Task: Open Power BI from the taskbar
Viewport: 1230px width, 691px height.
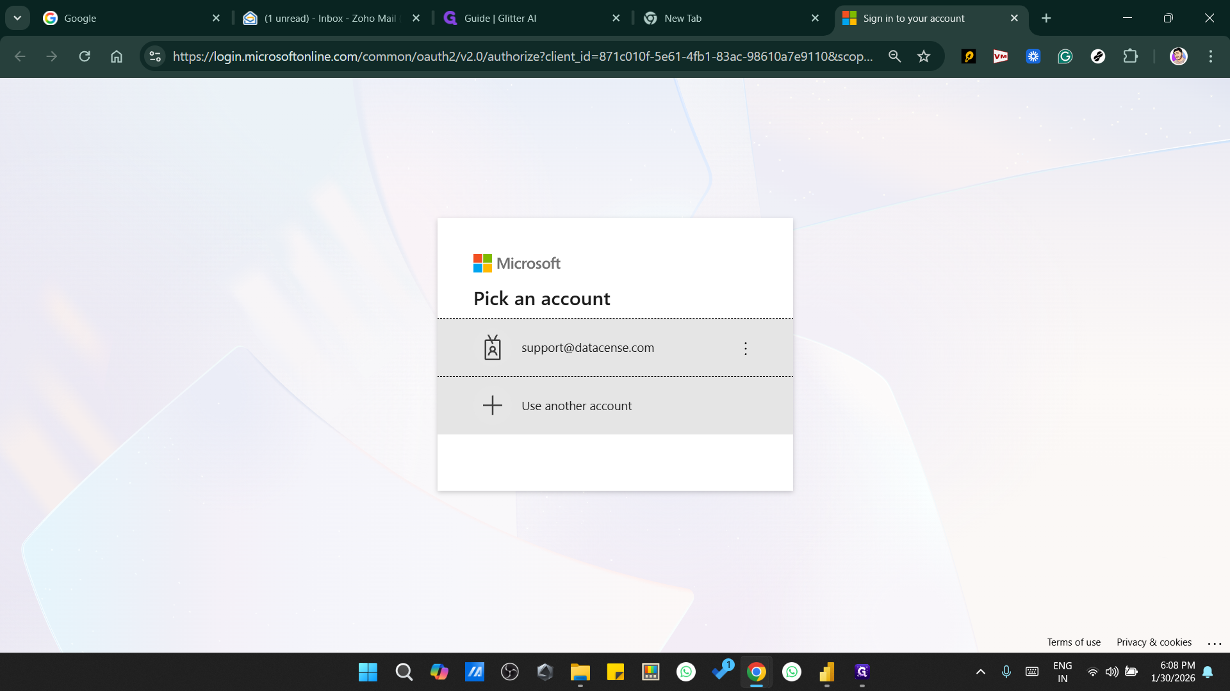Action: click(827, 672)
